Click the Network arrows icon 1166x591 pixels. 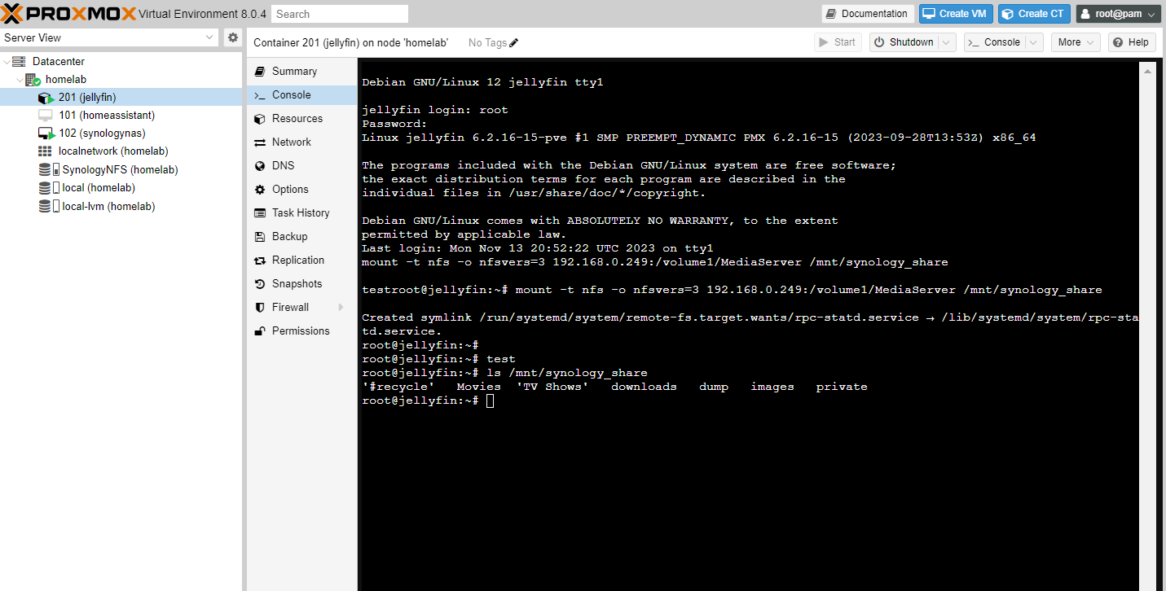[x=260, y=142]
